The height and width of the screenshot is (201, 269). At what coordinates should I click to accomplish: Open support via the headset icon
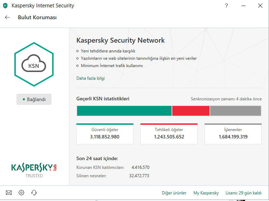pyautogui.click(x=34, y=193)
